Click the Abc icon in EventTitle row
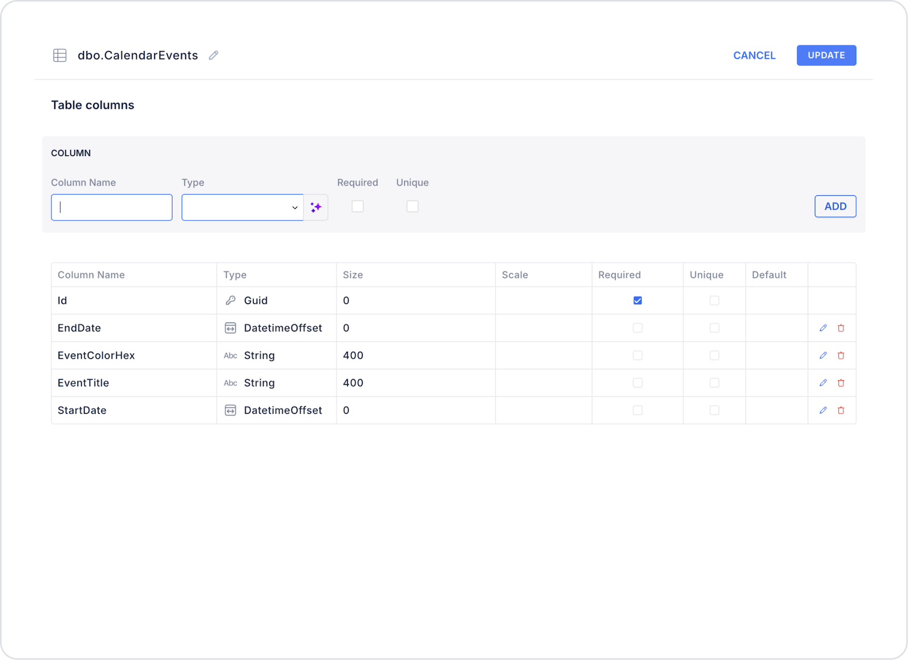This screenshot has height=660, width=908. click(x=230, y=383)
